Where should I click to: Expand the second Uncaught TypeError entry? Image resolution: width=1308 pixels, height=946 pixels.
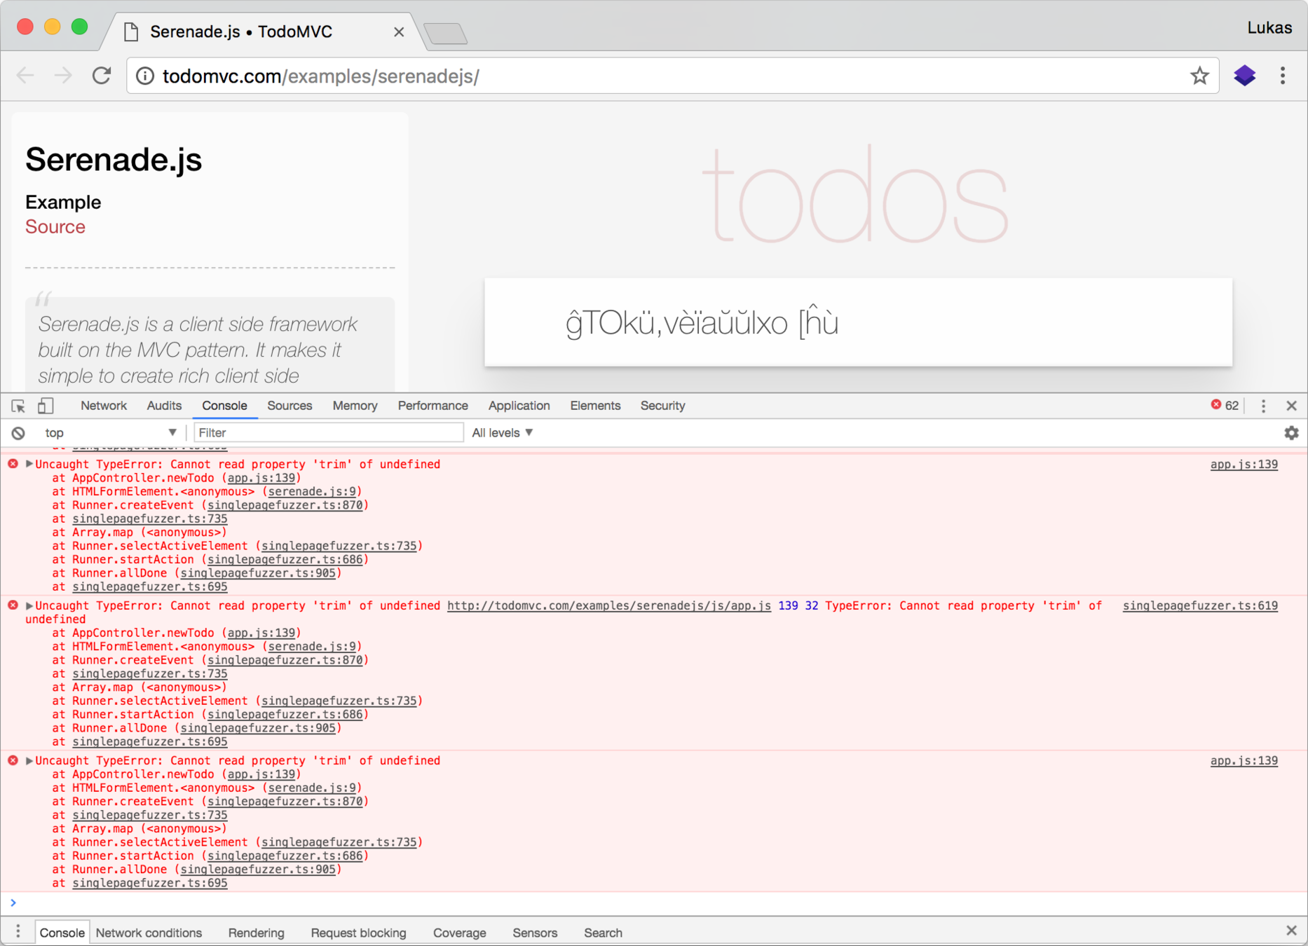point(29,605)
